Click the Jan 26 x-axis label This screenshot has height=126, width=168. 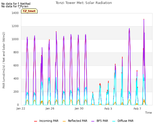pyautogui.click(x=50, y=108)
